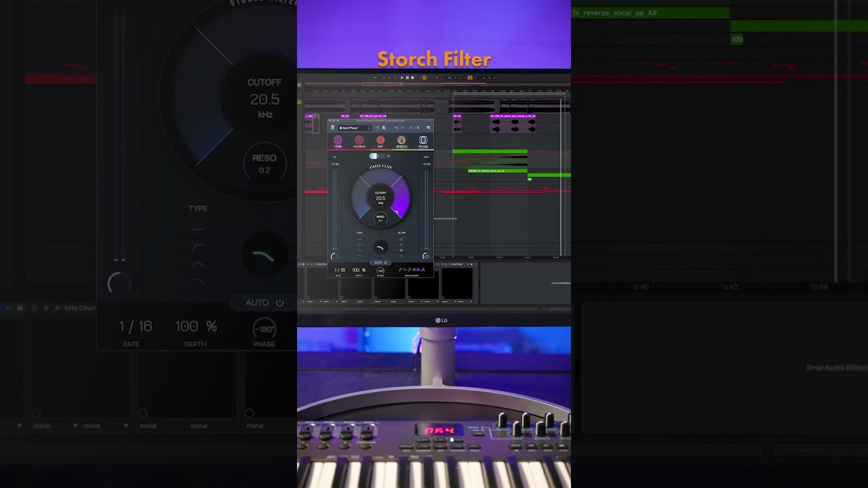Open the plugin menu icon left of preset name
The width and height of the screenshot is (868, 488).
point(332,127)
